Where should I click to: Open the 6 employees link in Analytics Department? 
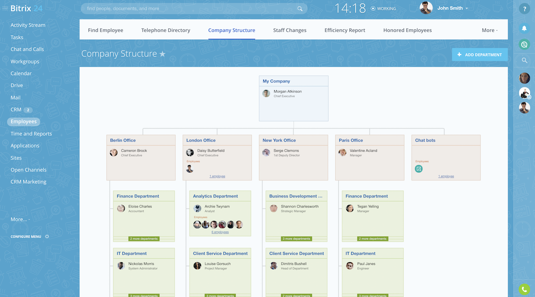pyautogui.click(x=220, y=232)
